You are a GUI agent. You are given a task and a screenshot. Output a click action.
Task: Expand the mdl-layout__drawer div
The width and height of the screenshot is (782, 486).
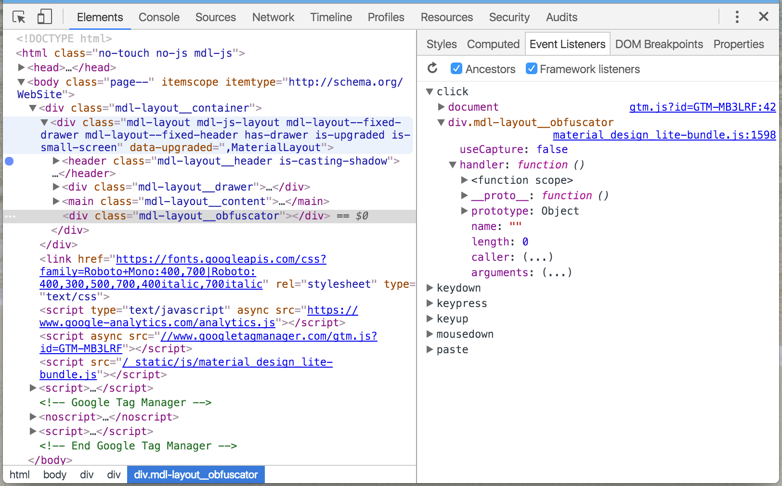pyautogui.click(x=56, y=187)
